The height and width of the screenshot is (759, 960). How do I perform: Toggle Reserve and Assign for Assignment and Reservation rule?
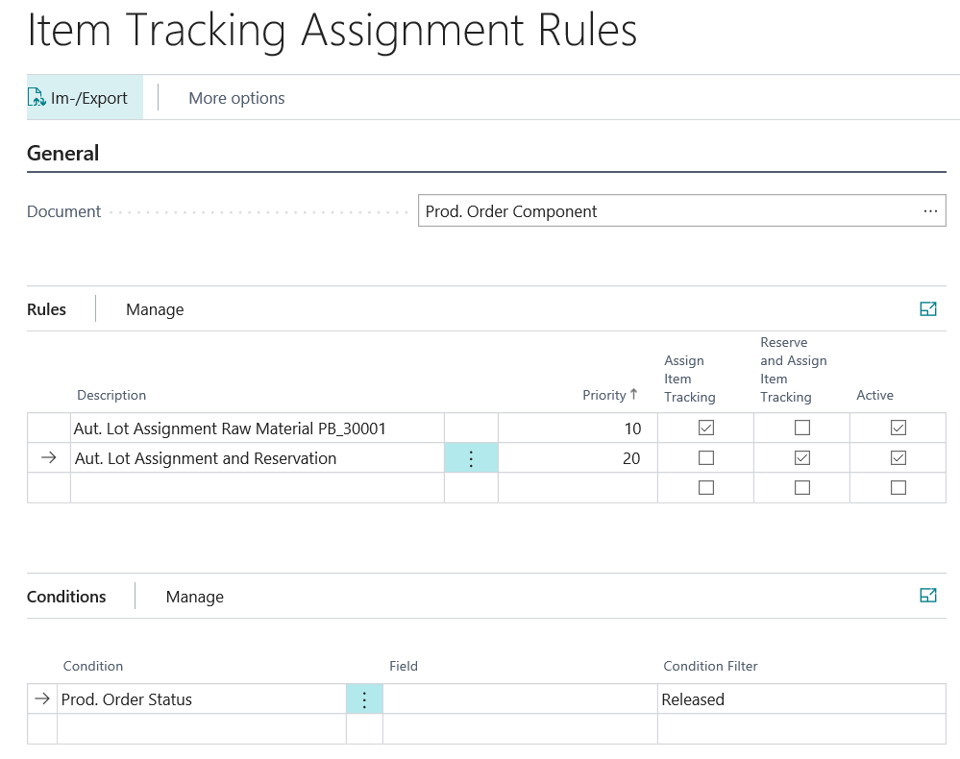[x=802, y=458]
